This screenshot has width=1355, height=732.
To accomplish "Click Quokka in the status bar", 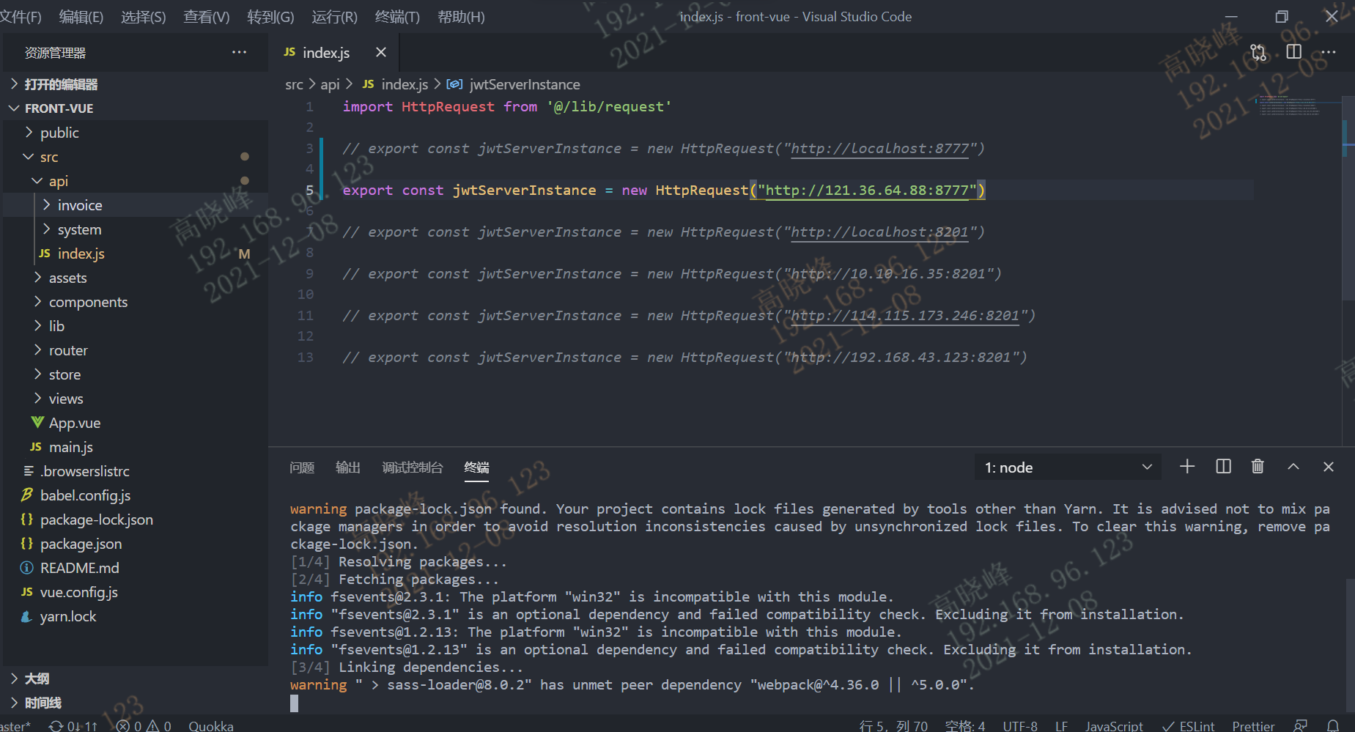I will pos(211,725).
